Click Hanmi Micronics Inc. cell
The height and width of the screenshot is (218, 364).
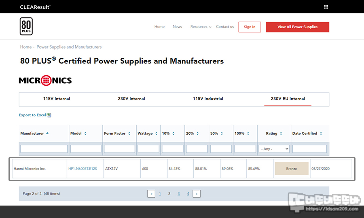(x=40, y=169)
